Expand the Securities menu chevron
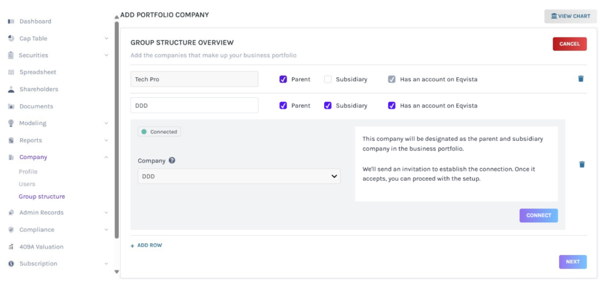600x282 pixels. (106, 56)
